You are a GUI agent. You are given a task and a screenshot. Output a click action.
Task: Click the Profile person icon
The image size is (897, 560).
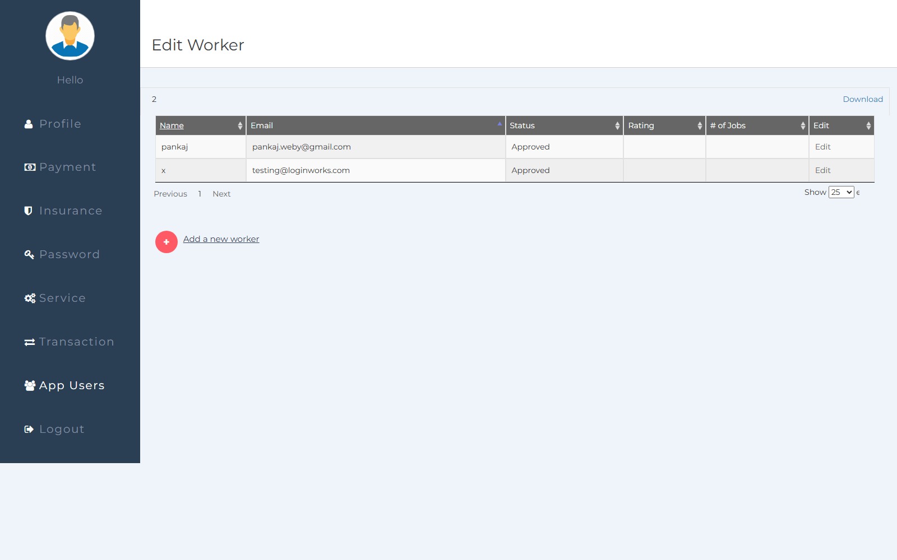coord(29,124)
